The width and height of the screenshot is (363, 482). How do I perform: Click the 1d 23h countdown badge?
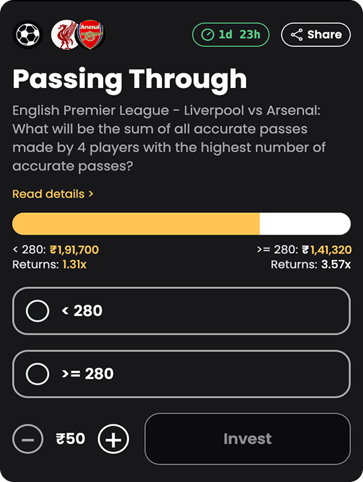231,35
